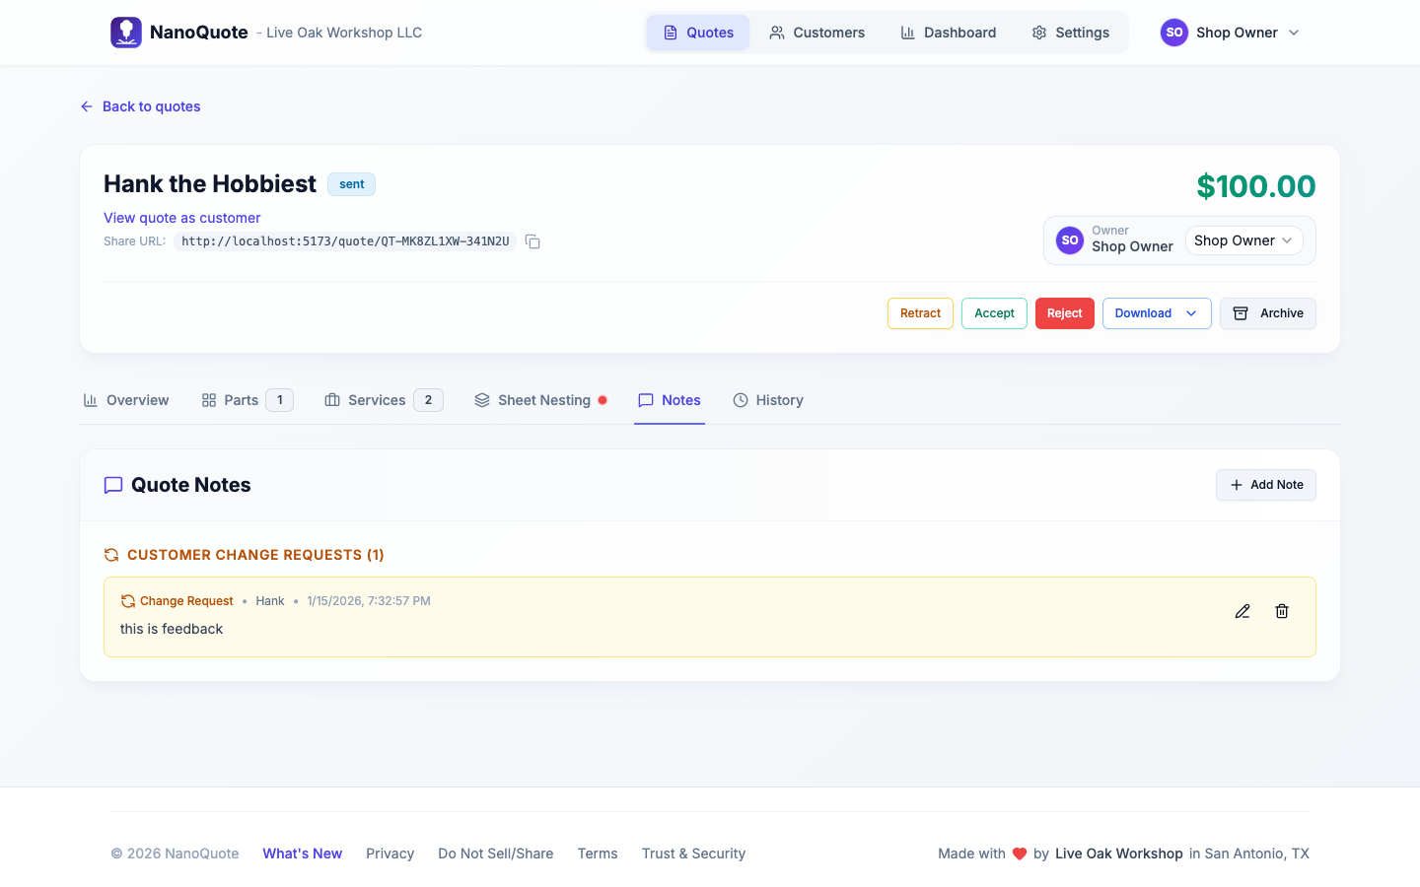This screenshot has width=1420, height=887.
Task: Open View quote as customer link
Action: (182, 218)
